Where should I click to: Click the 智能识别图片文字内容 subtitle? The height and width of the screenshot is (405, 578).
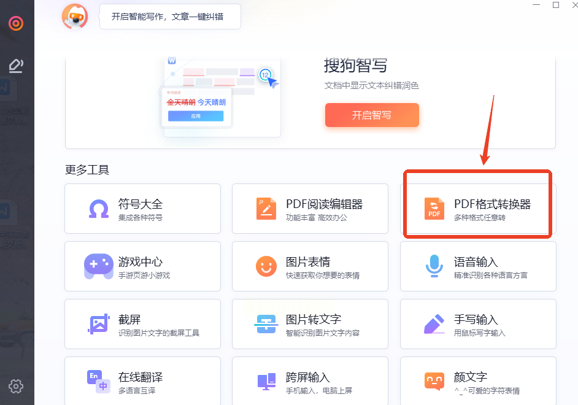(x=323, y=333)
